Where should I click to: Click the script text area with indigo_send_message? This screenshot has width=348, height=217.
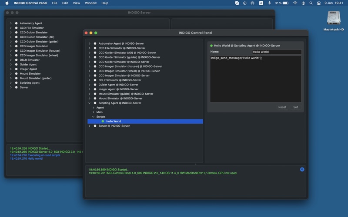point(256,79)
